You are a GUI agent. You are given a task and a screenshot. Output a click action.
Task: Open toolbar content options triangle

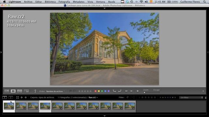point(203,91)
